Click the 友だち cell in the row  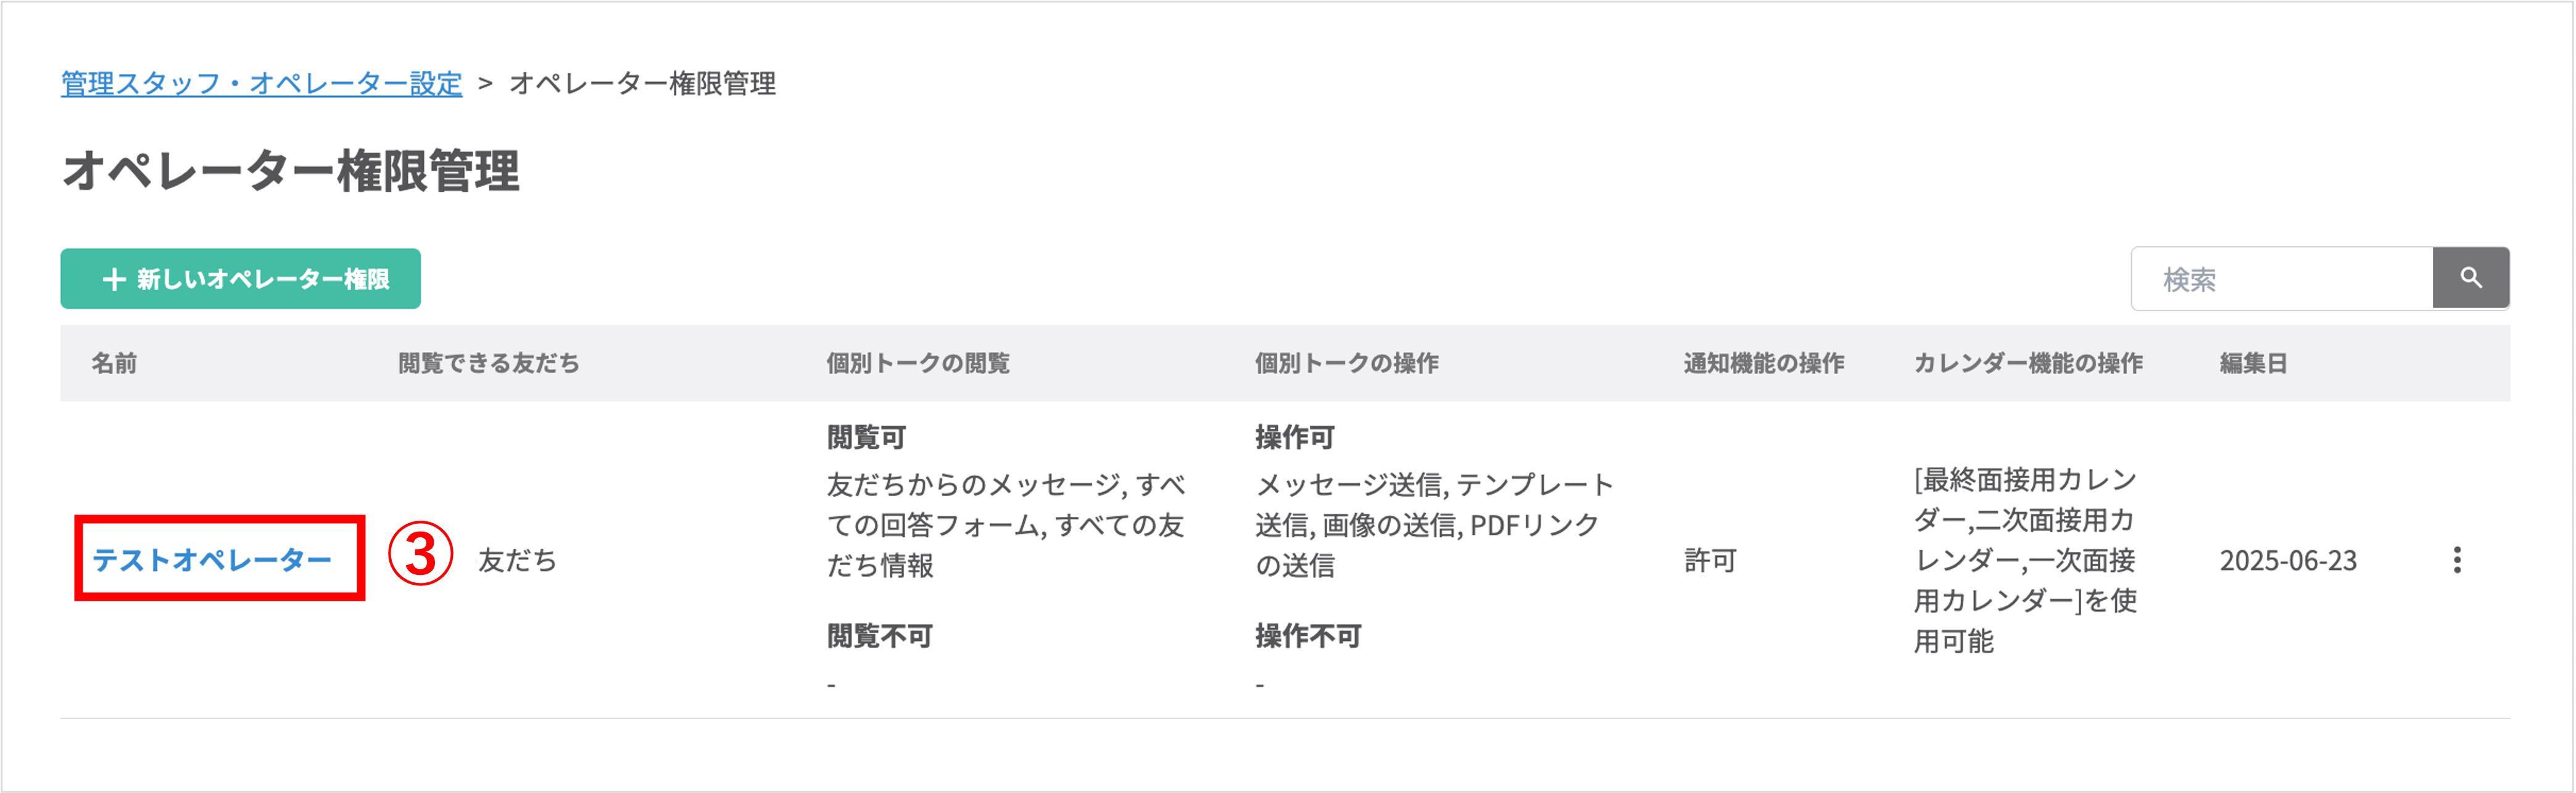pyautogui.click(x=517, y=560)
